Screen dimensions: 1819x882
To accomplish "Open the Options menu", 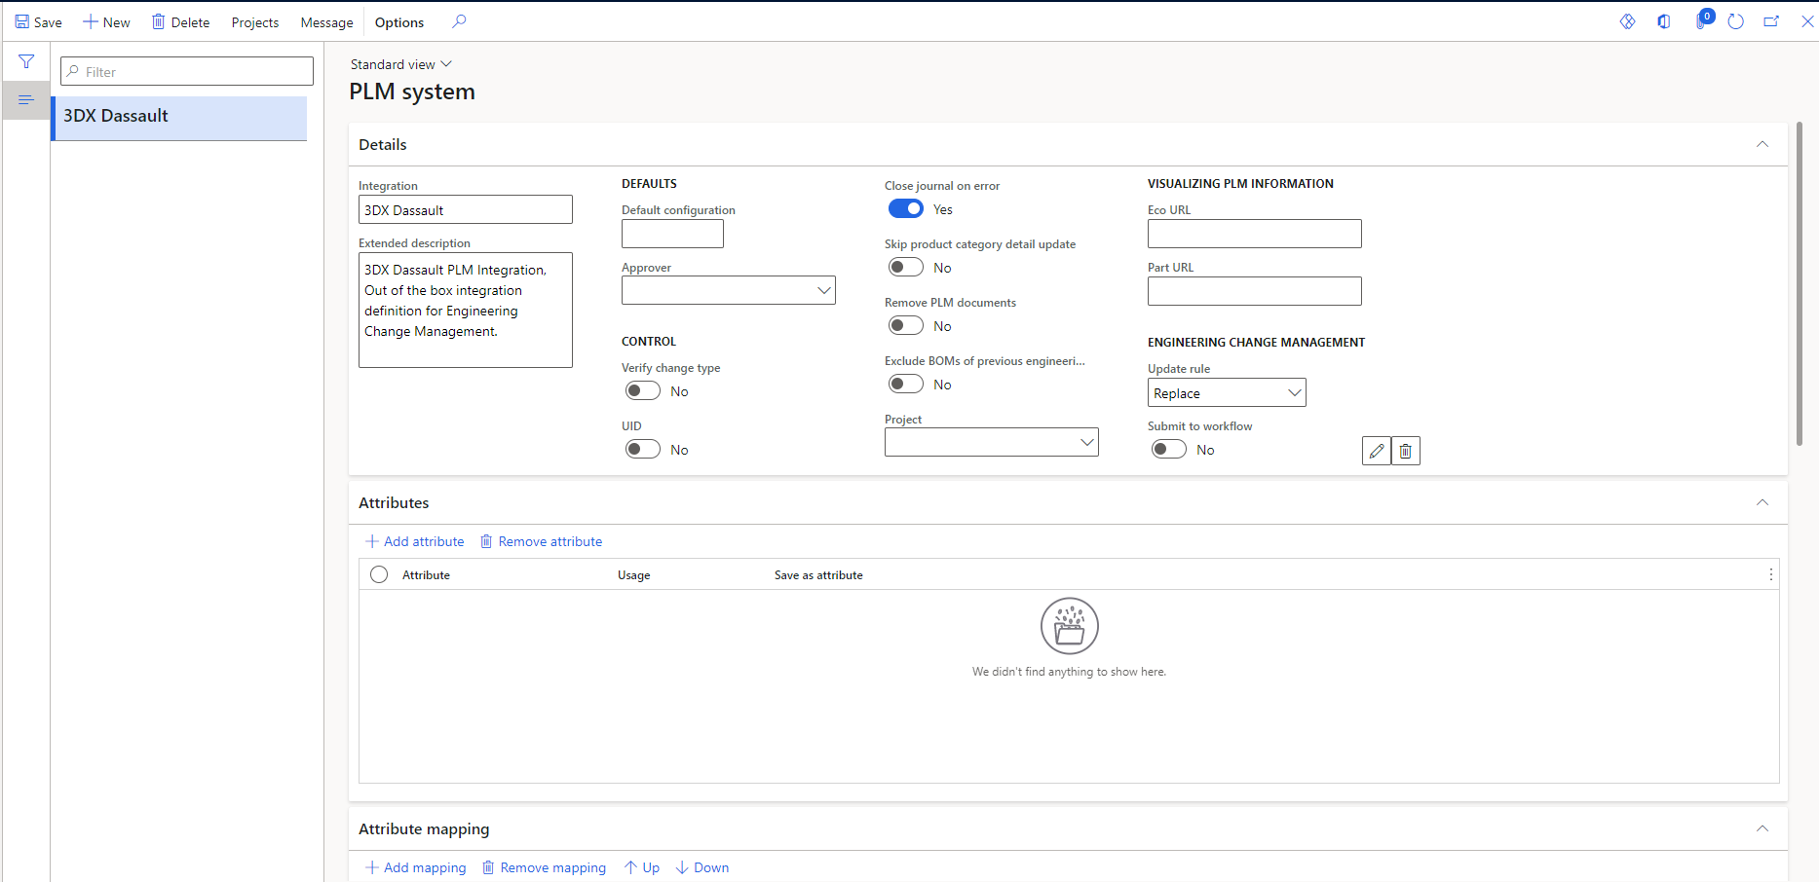I will click(398, 21).
